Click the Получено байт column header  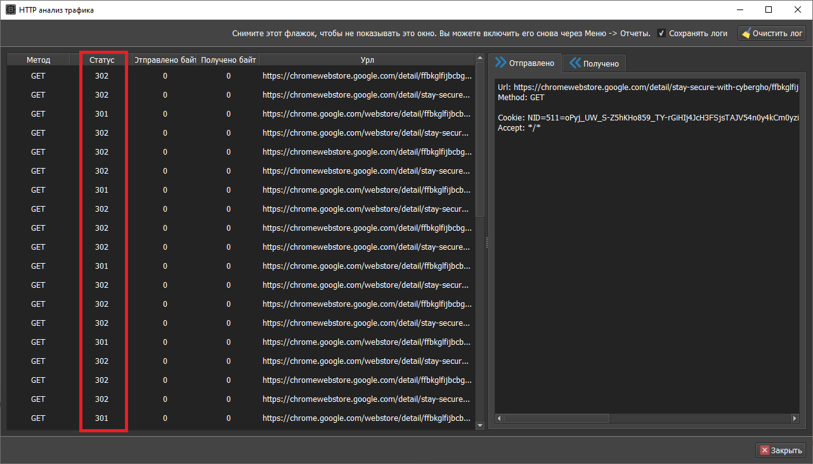tap(228, 60)
